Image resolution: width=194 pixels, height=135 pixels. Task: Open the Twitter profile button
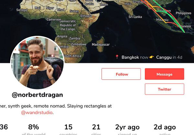pos(165,89)
